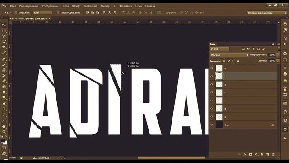Select the Brush tool
This screenshot has width=289, height=163.
click(4, 64)
